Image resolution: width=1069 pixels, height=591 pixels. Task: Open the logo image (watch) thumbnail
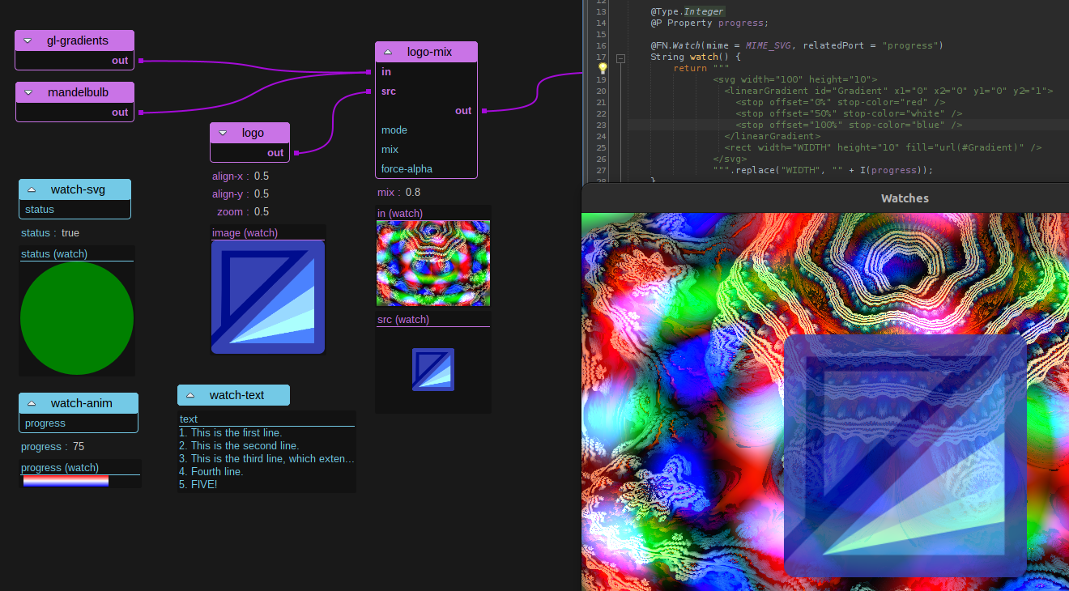pos(268,298)
